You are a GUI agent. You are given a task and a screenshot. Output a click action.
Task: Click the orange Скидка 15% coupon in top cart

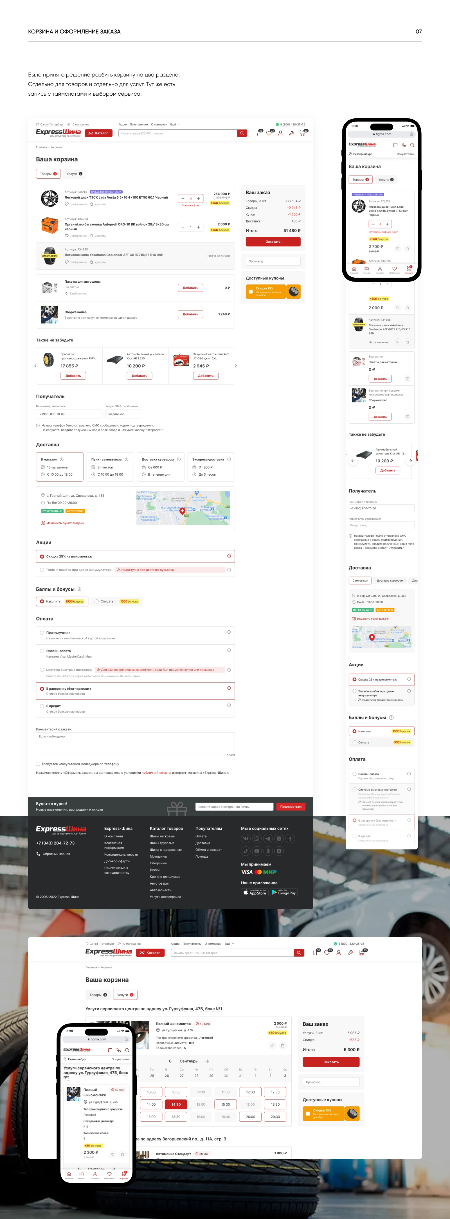click(x=273, y=291)
